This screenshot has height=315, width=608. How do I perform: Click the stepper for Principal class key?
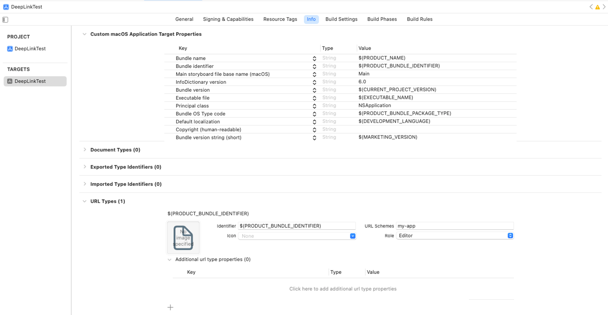tap(314, 106)
